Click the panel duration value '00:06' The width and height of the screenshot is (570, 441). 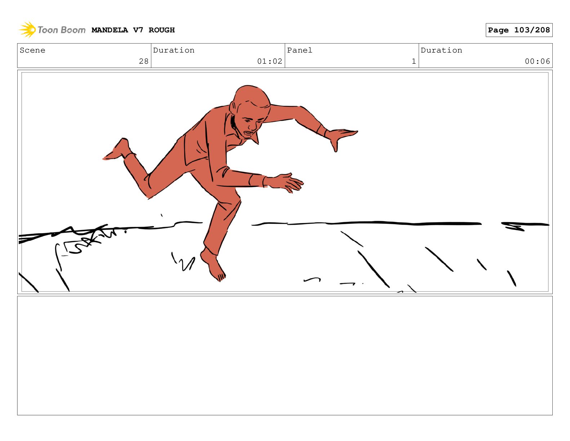pyautogui.click(x=537, y=61)
